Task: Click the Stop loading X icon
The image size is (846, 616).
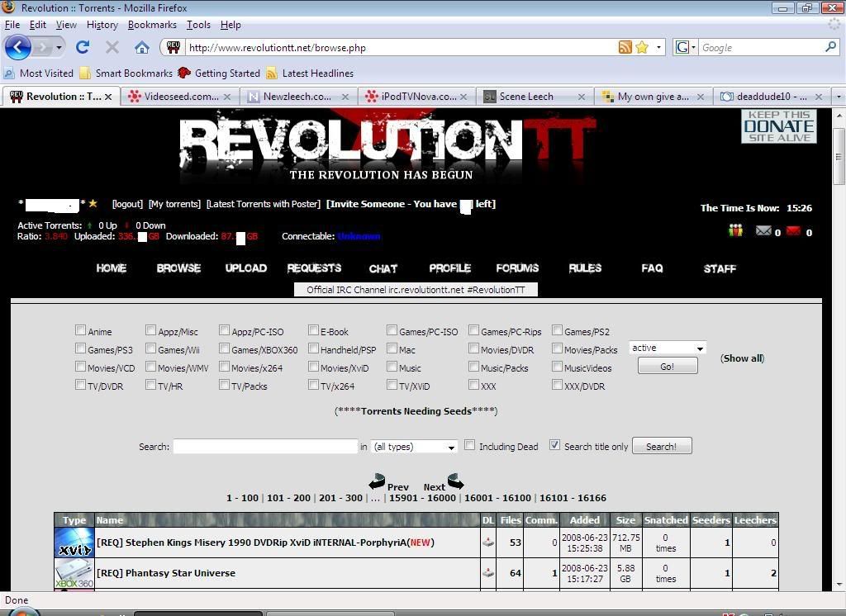Action: click(112, 47)
